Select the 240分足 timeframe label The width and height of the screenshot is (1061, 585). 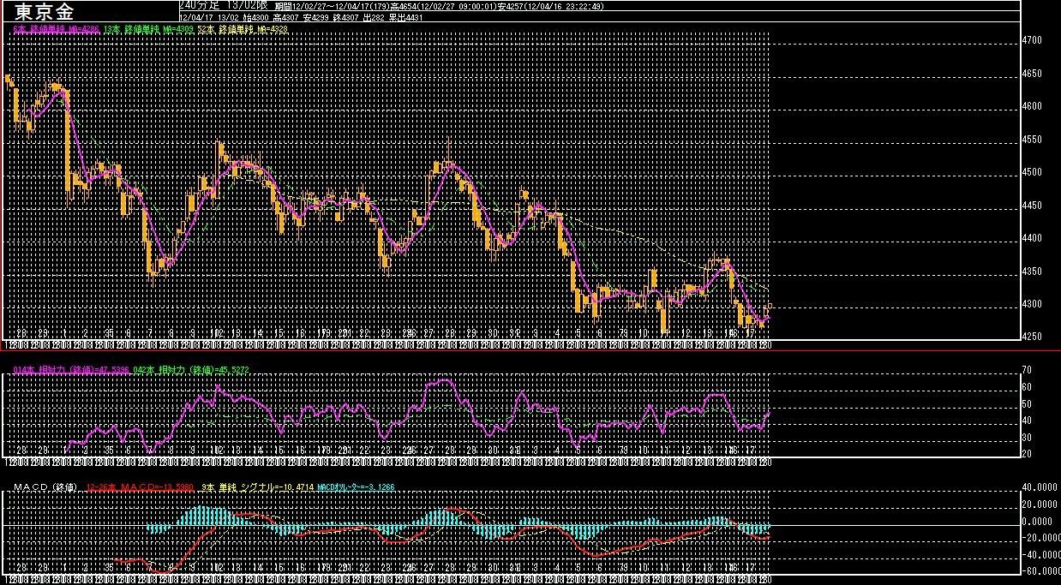click(x=200, y=5)
